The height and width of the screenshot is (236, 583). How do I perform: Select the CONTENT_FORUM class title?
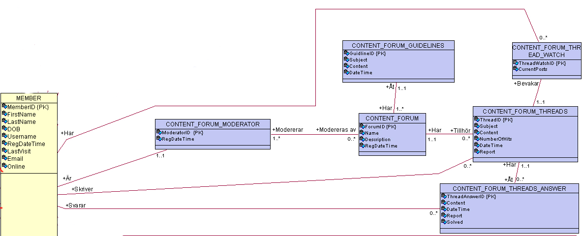392,118
